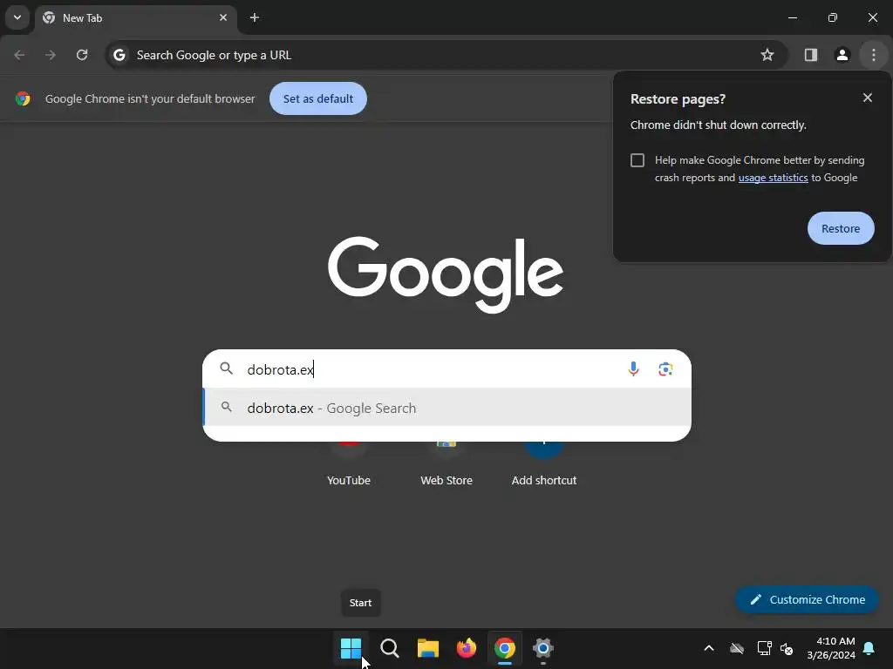This screenshot has width=893, height=669.
Task: Open the Windows Start menu
Action: 351,648
